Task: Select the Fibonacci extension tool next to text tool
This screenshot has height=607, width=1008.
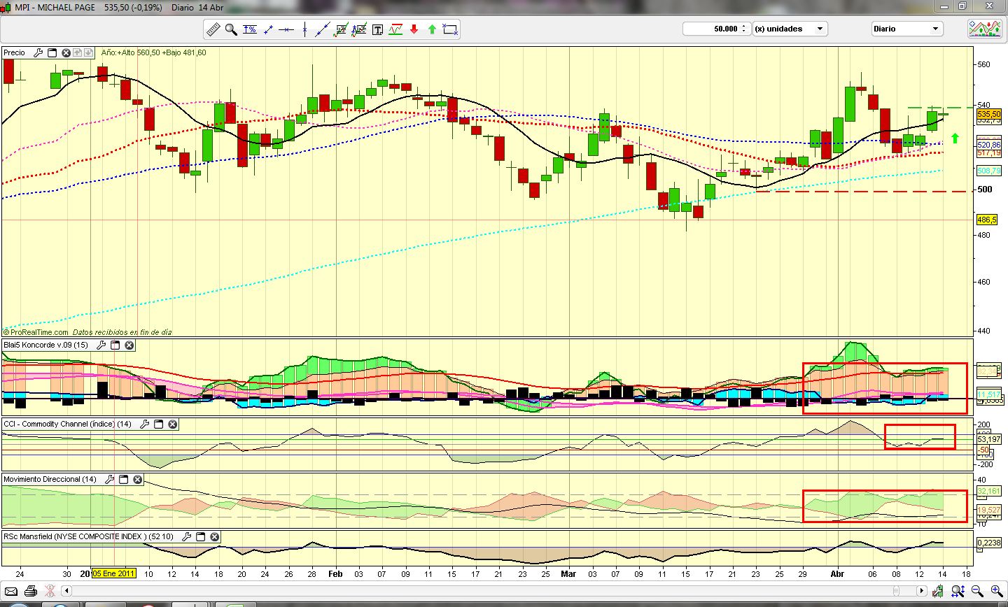Action: 359,29
